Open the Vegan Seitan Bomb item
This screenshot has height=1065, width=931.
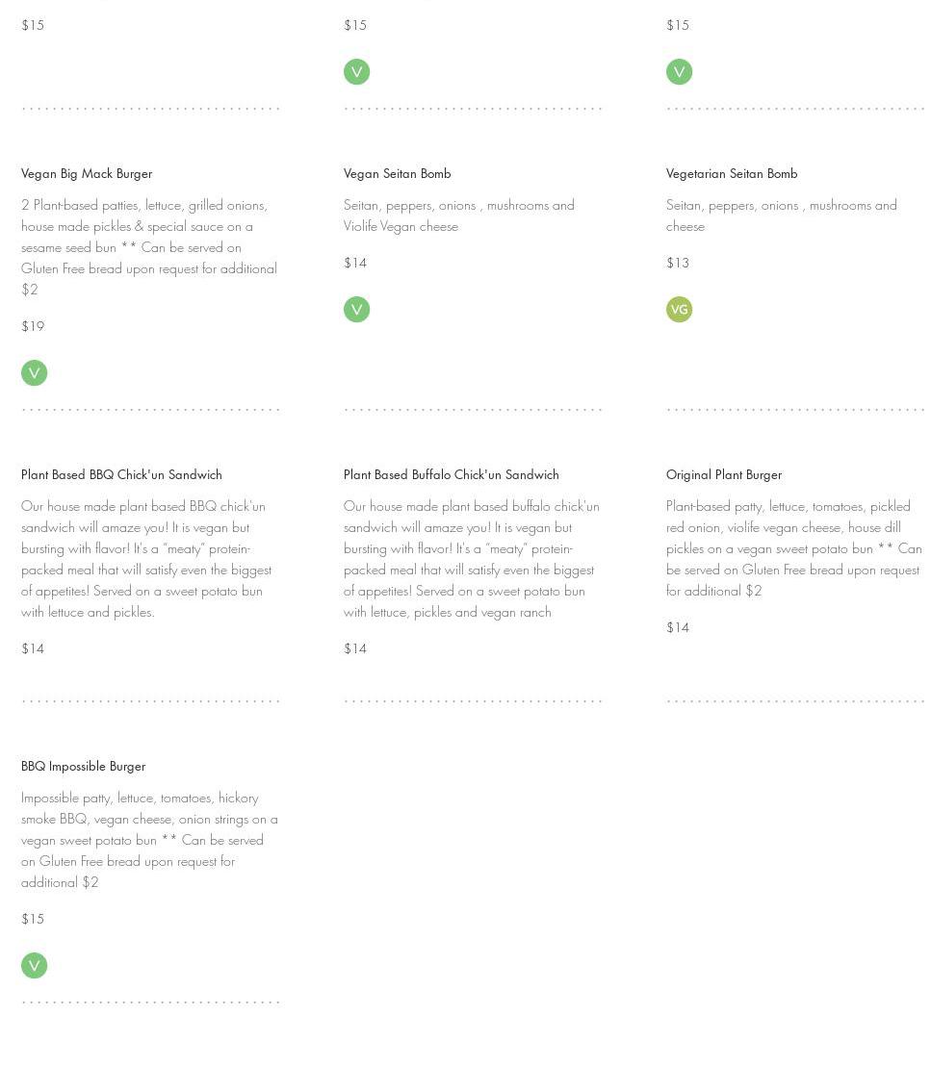click(x=397, y=174)
